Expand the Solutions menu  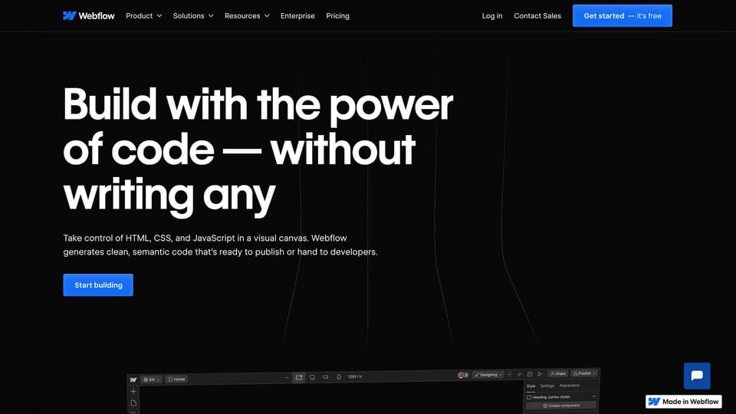coord(193,15)
